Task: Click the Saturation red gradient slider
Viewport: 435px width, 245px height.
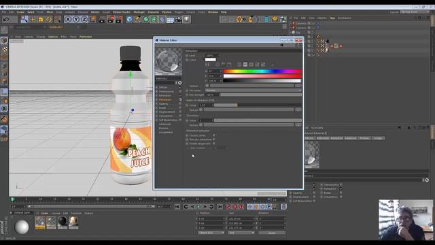Action: pyautogui.click(x=262, y=76)
